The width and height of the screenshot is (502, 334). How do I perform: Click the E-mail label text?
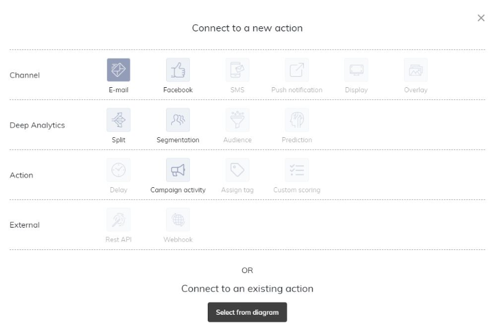coord(119,90)
